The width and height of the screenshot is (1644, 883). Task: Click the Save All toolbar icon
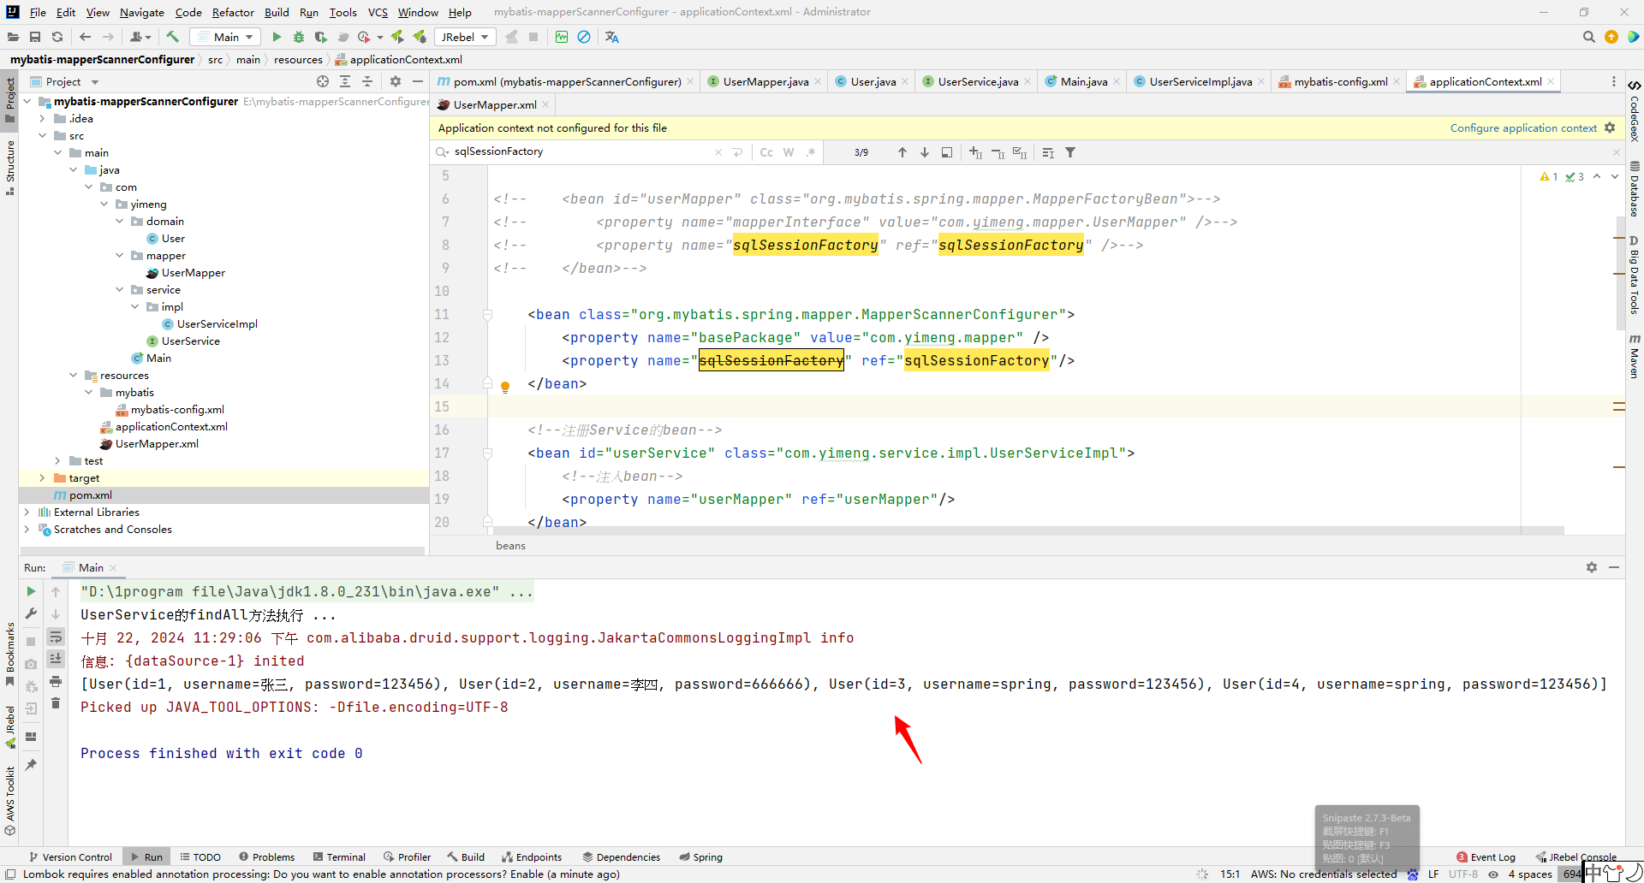coord(35,37)
